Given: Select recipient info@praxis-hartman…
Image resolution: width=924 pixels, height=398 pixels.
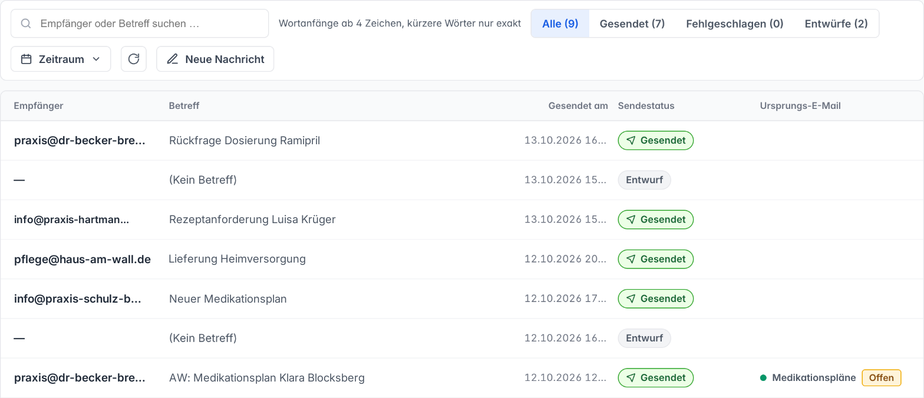Looking at the screenshot, I should coord(71,220).
